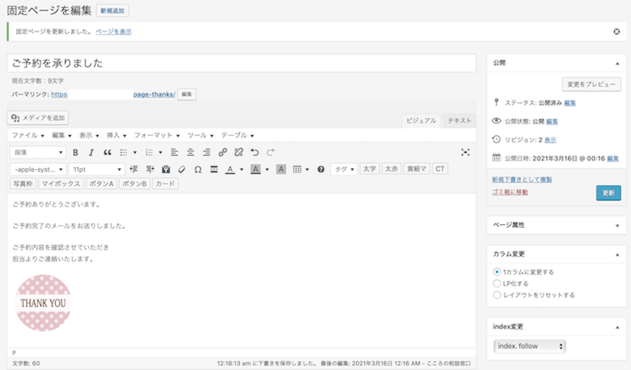Select the THANK YOU image
The height and width of the screenshot is (370, 631).
coord(43,303)
